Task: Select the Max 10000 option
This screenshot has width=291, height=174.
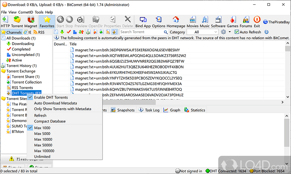Action: (65, 139)
